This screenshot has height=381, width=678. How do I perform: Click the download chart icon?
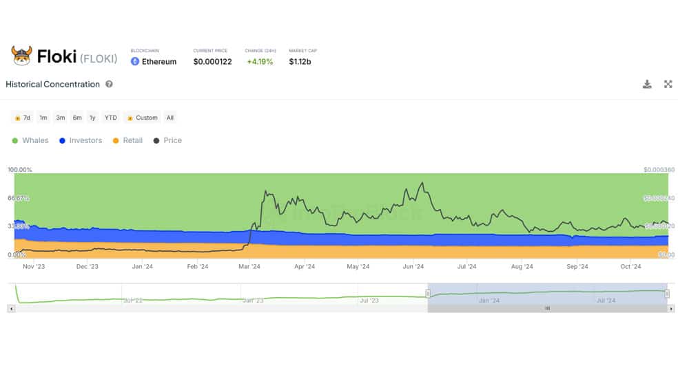click(x=647, y=84)
